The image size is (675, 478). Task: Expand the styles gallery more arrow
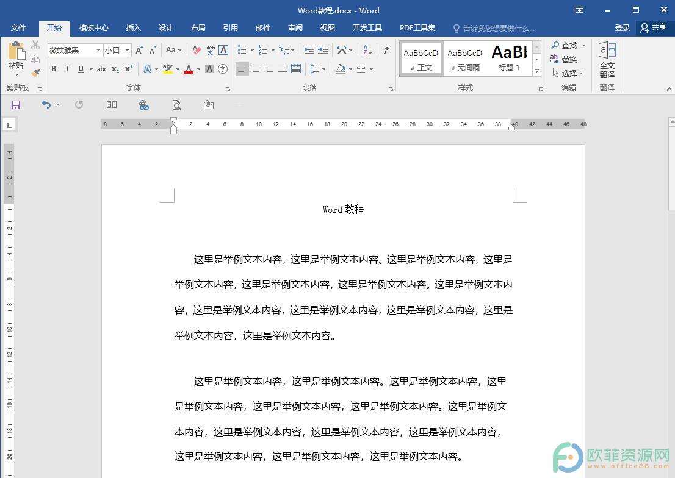537,71
